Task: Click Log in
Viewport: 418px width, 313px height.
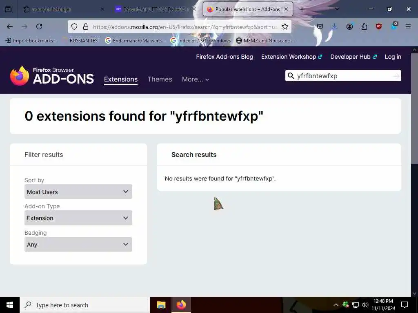Action: click(x=393, y=57)
